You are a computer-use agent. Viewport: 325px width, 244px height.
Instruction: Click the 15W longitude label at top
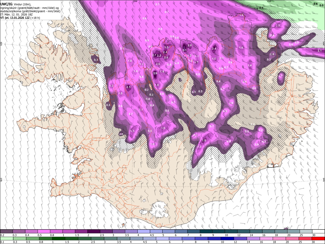269,1
